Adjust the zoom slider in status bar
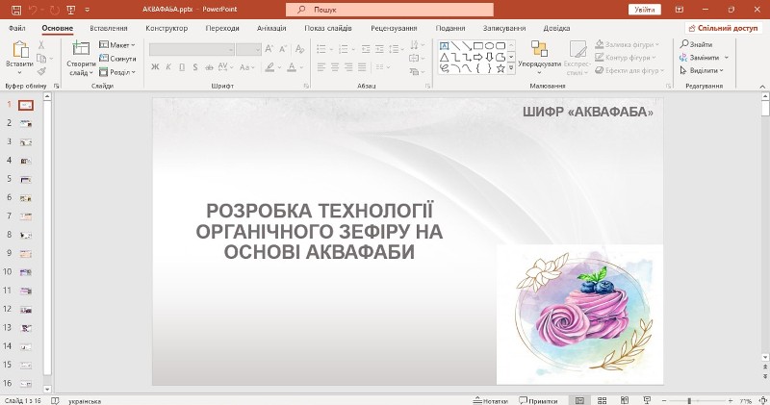 coord(689,400)
